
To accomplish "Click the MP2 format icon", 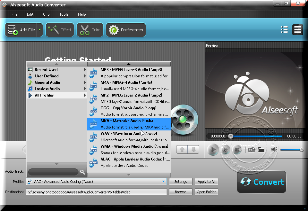I will [x=93, y=98].
